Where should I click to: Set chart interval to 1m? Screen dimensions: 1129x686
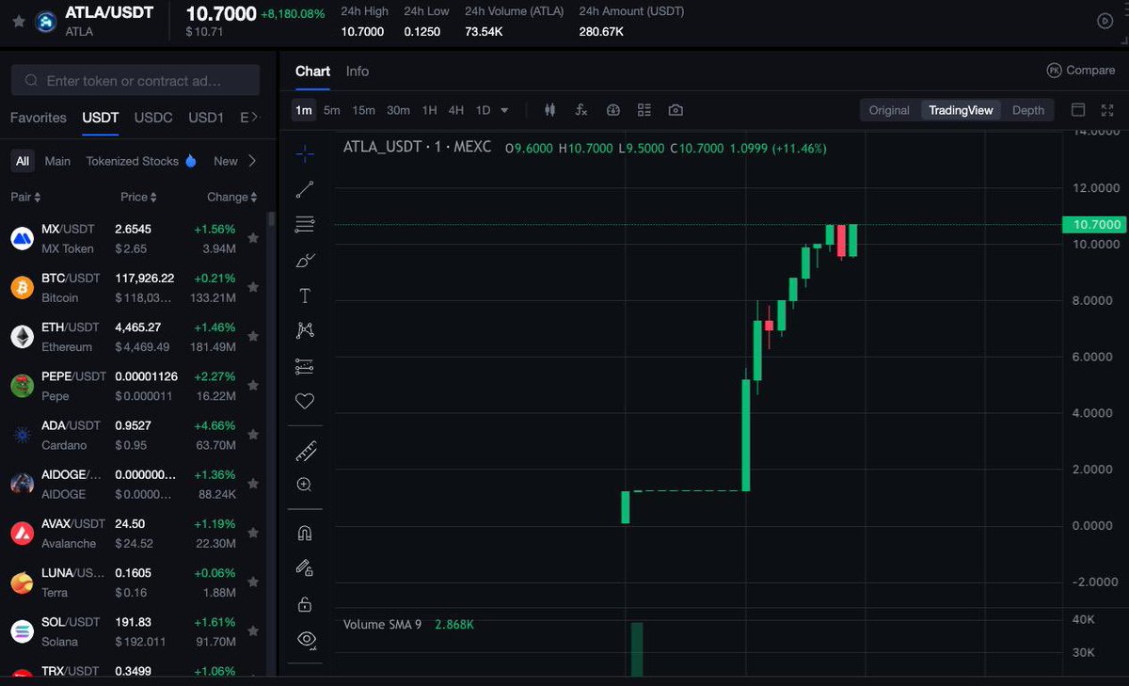click(x=304, y=110)
